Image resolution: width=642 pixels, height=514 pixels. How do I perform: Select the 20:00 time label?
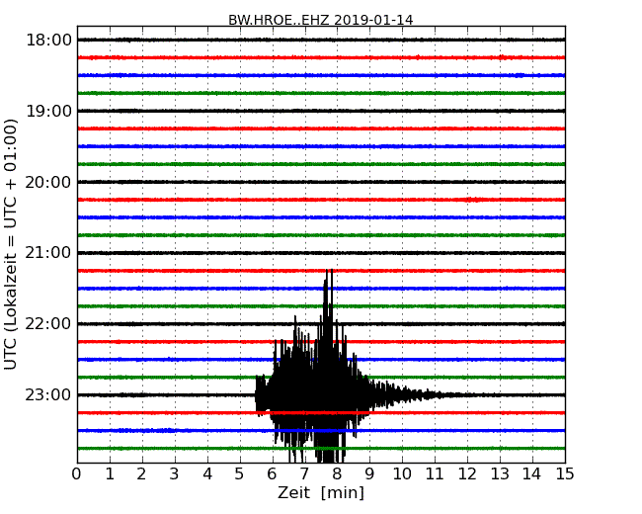[48, 182]
